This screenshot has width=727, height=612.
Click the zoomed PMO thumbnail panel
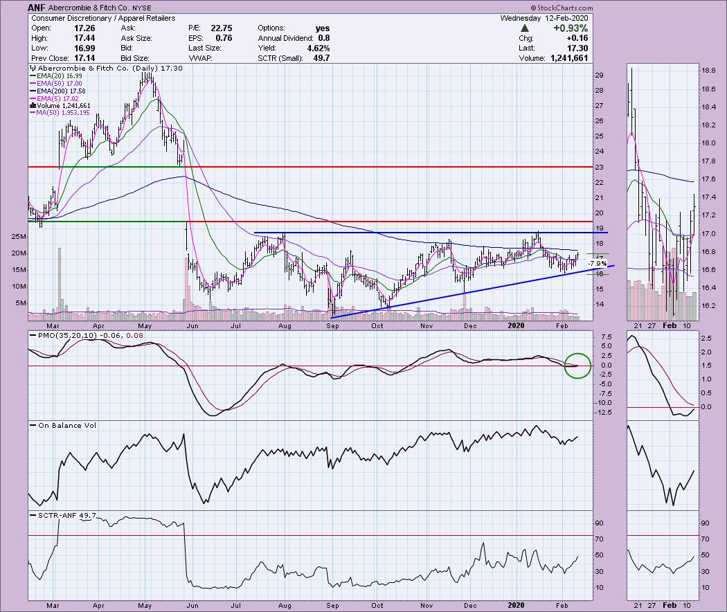click(x=662, y=375)
